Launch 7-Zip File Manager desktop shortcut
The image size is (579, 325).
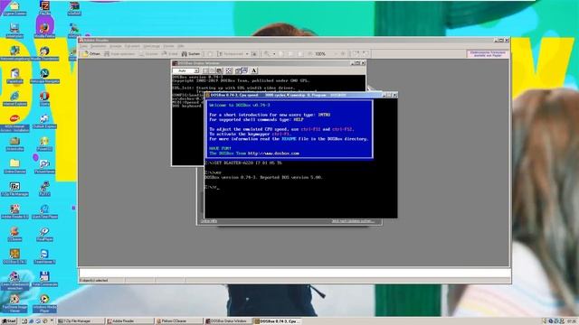14,189
